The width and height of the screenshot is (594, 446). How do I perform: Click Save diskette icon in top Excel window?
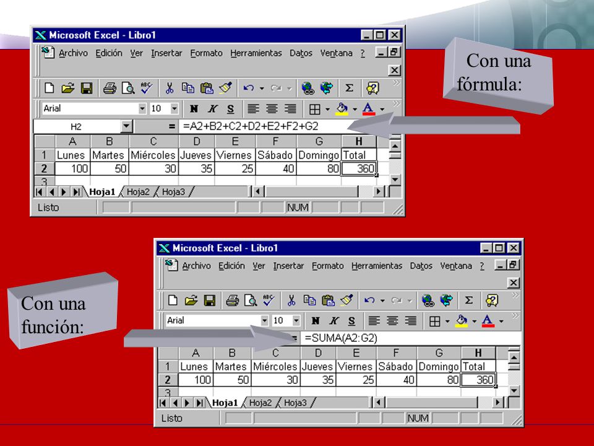[x=87, y=89]
